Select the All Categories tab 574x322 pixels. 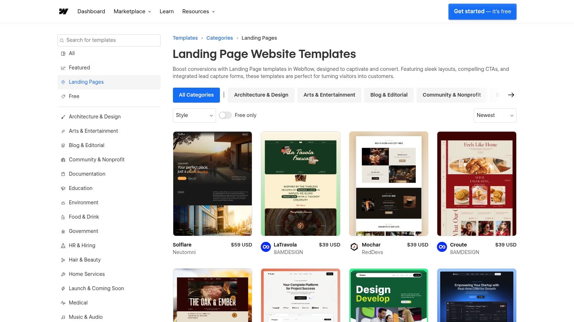[196, 95]
